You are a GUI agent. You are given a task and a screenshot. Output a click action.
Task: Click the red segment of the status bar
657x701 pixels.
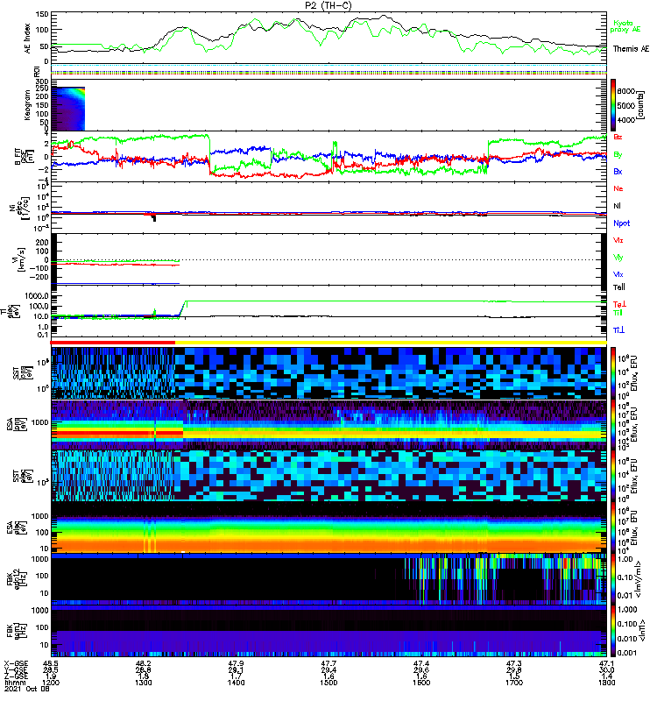(x=113, y=343)
